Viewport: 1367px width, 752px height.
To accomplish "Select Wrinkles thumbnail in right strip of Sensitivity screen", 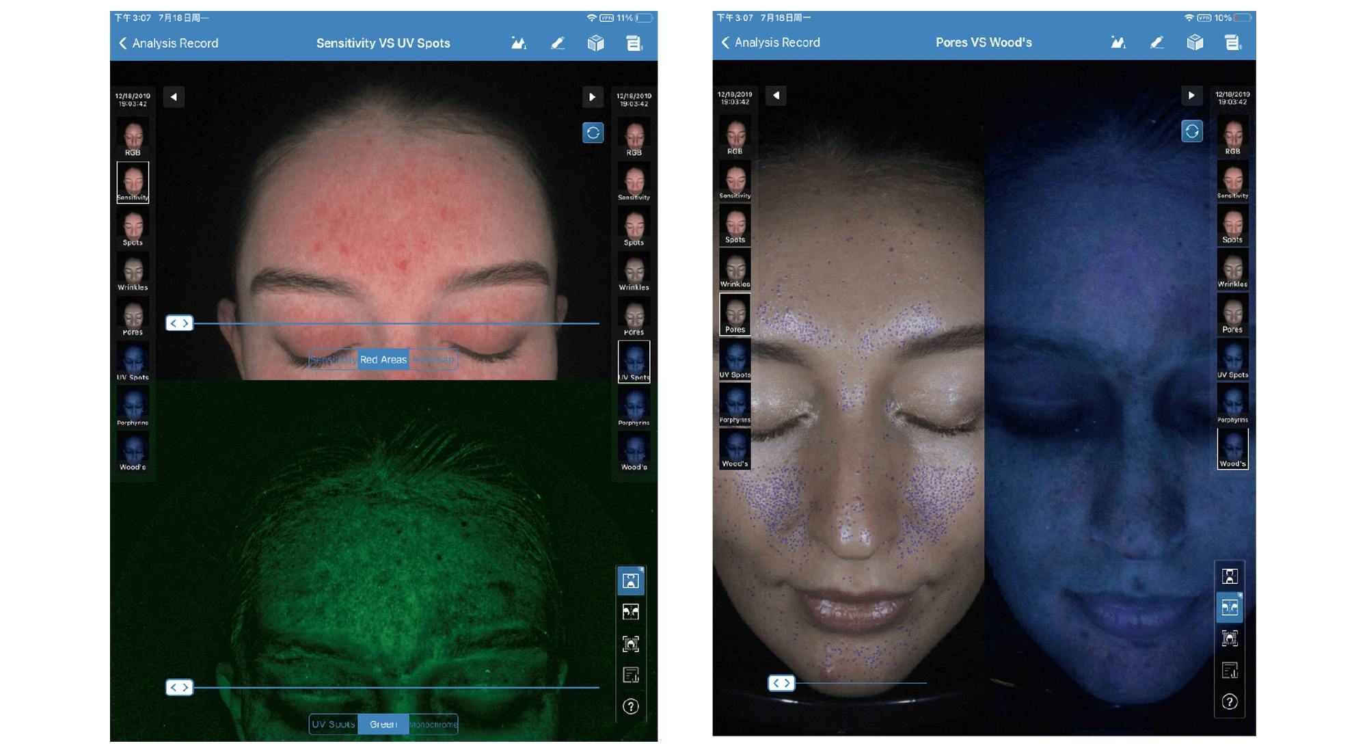I will coord(634,272).
